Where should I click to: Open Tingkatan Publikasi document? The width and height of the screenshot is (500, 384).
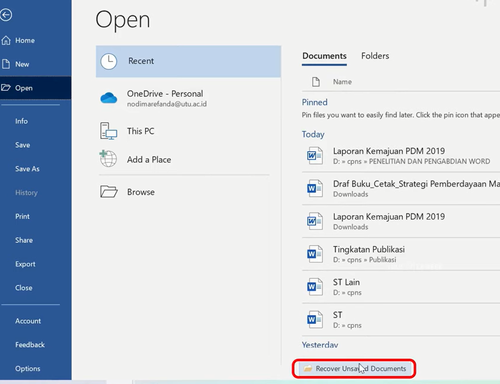(401, 254)
